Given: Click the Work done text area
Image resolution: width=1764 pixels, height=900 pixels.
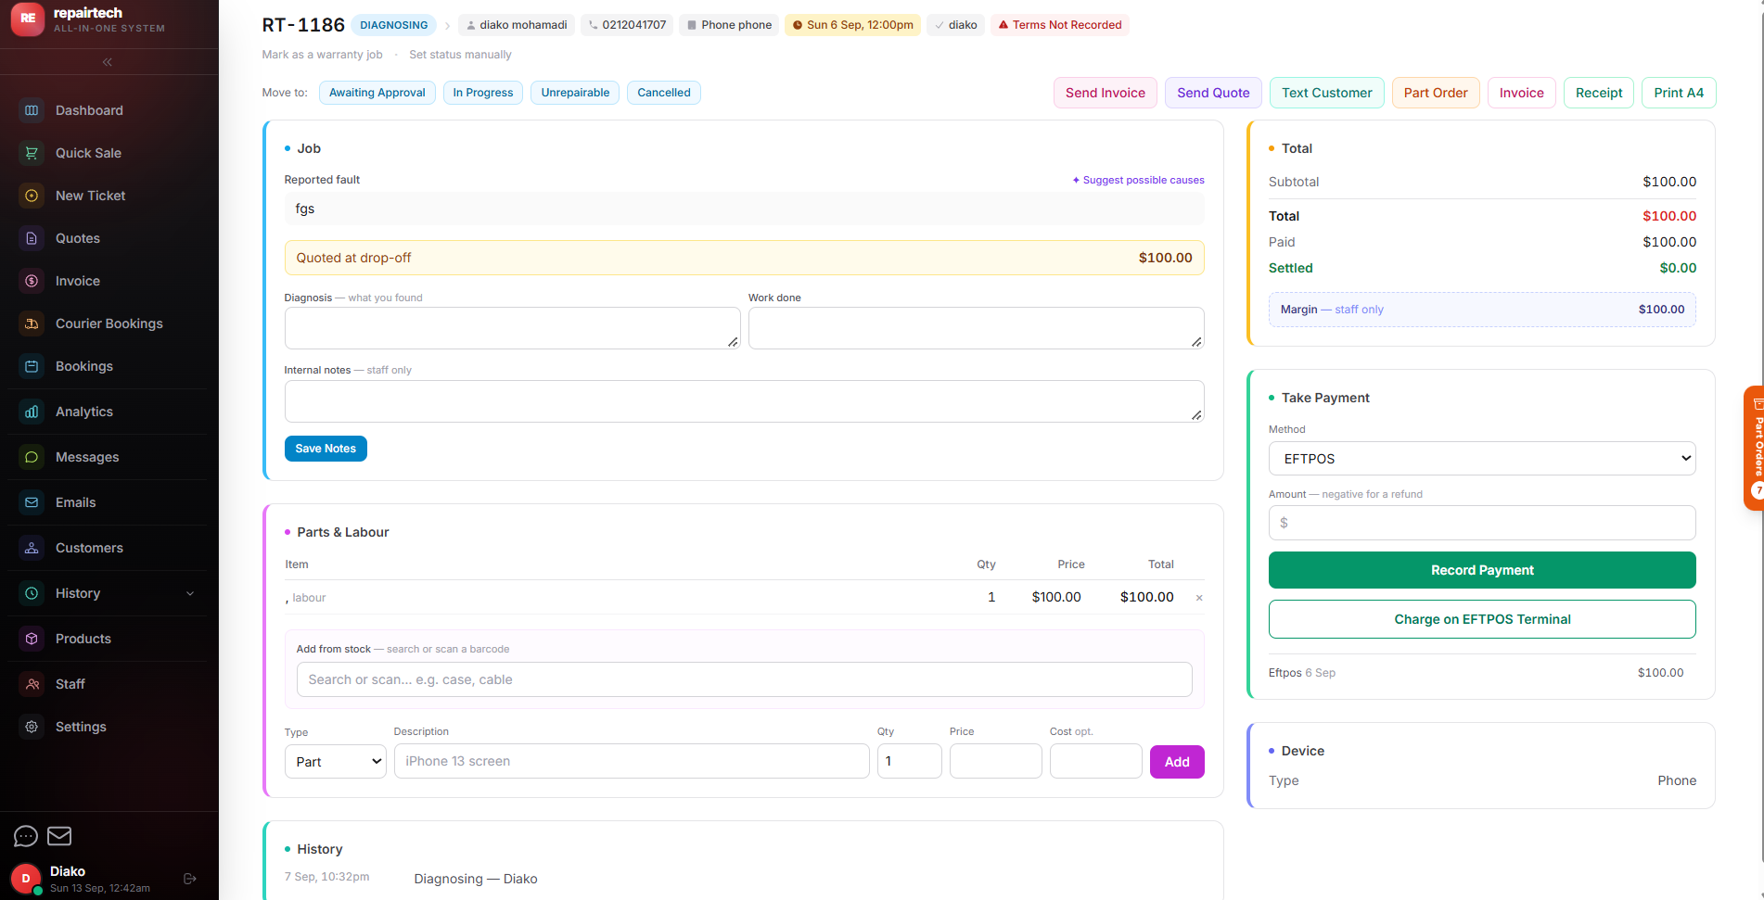Looking at the screenshot, I should [976, 328].
